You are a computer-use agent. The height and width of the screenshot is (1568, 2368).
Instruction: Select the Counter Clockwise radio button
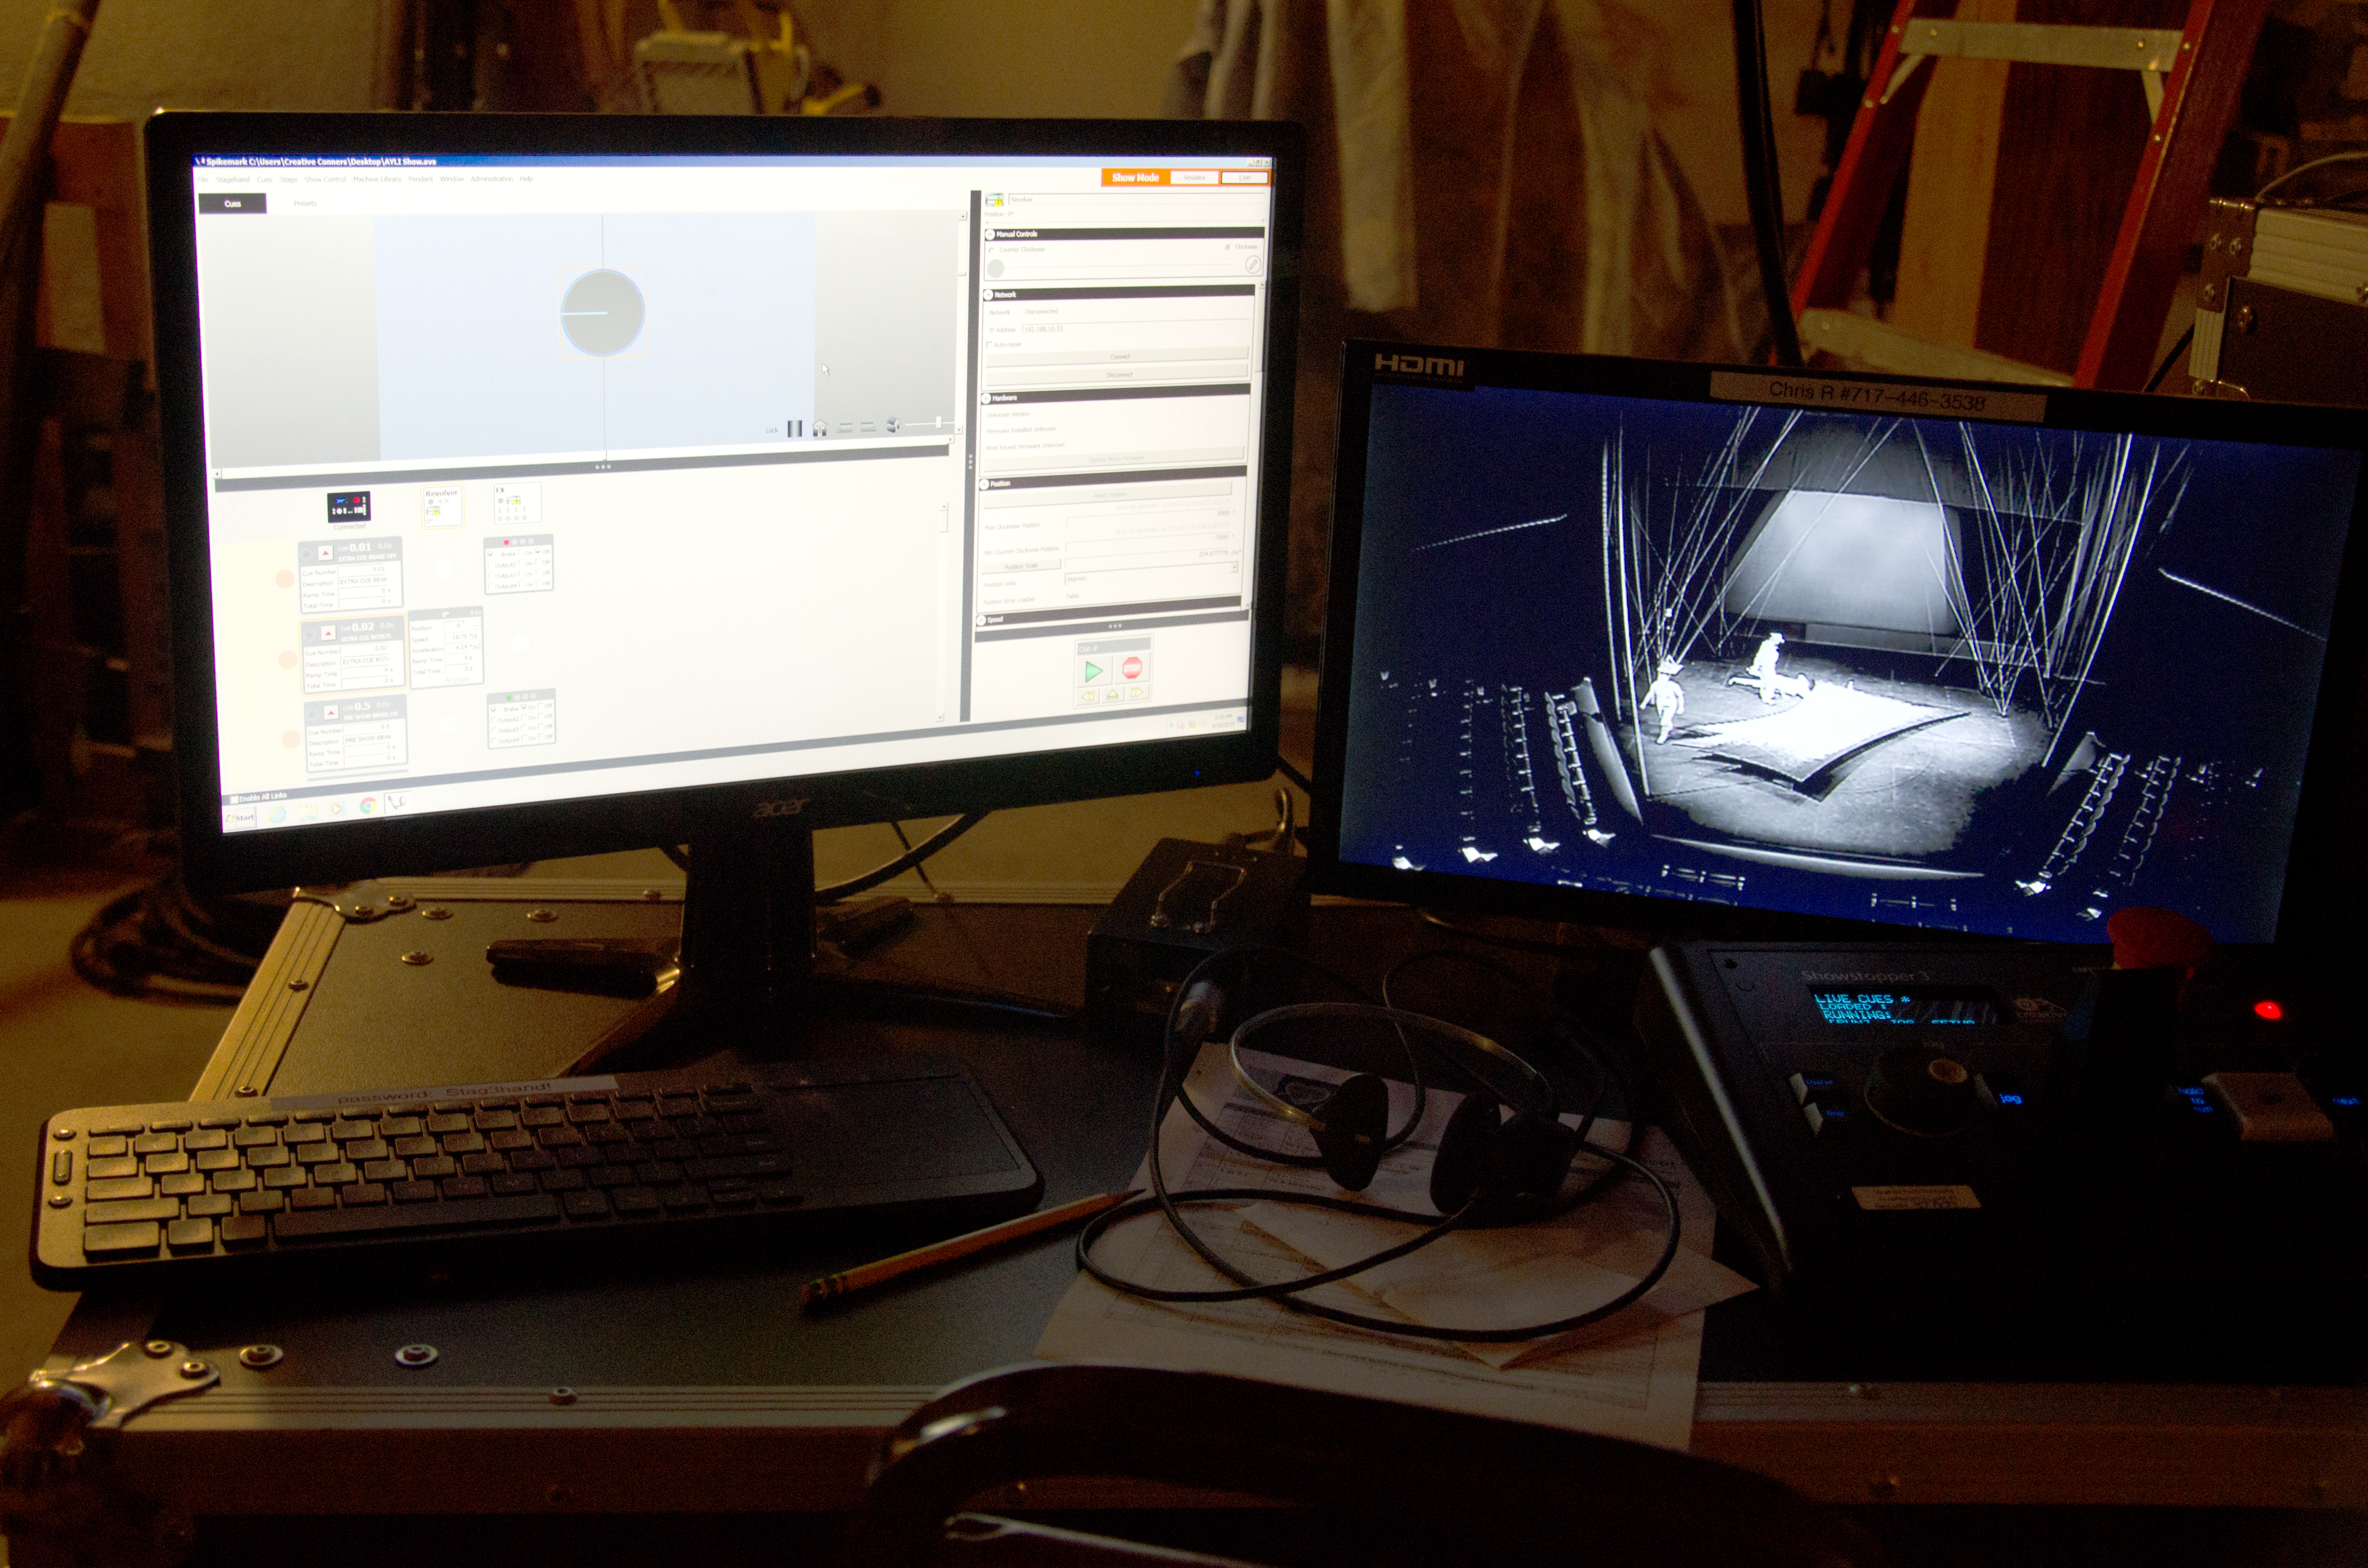991,250
